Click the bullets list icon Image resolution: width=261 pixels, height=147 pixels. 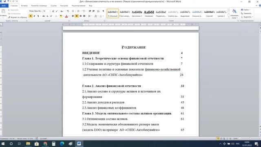coord(73,11)
